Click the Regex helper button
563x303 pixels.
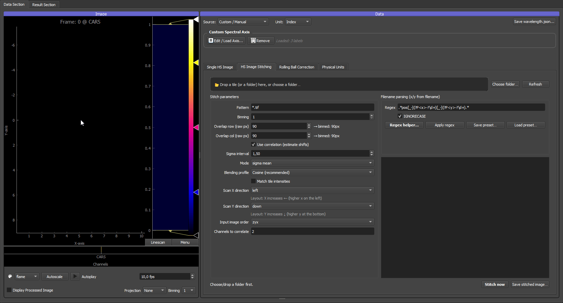[x=404, y=125]
